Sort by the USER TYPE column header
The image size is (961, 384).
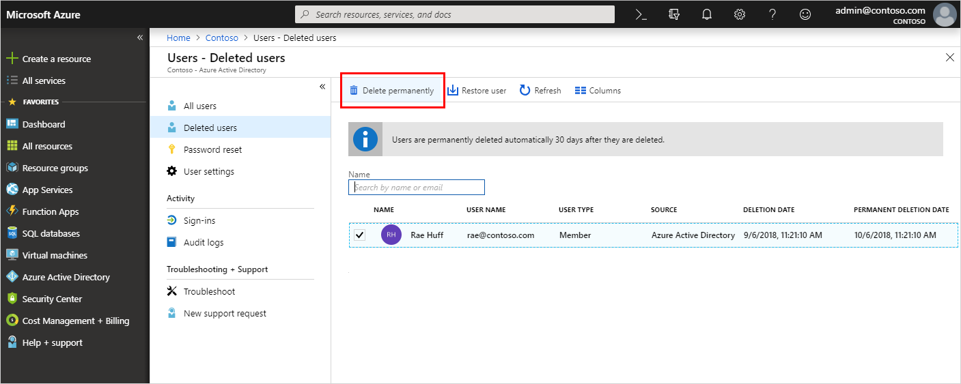pos(576,209)
